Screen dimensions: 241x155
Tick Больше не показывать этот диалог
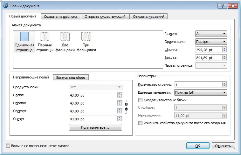8,145
